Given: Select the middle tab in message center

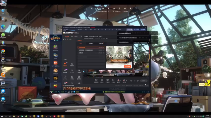Looking at the screenshot, I should click(x=91, y=44).
